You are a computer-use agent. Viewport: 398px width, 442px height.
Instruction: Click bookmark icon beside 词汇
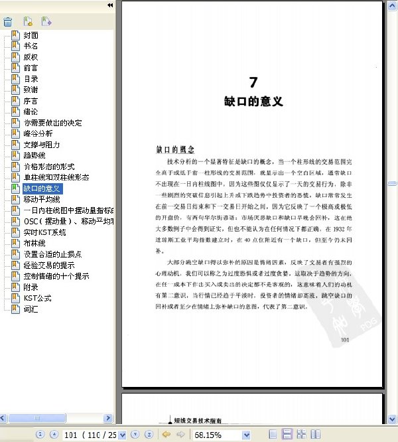click(x=15, y=309)
